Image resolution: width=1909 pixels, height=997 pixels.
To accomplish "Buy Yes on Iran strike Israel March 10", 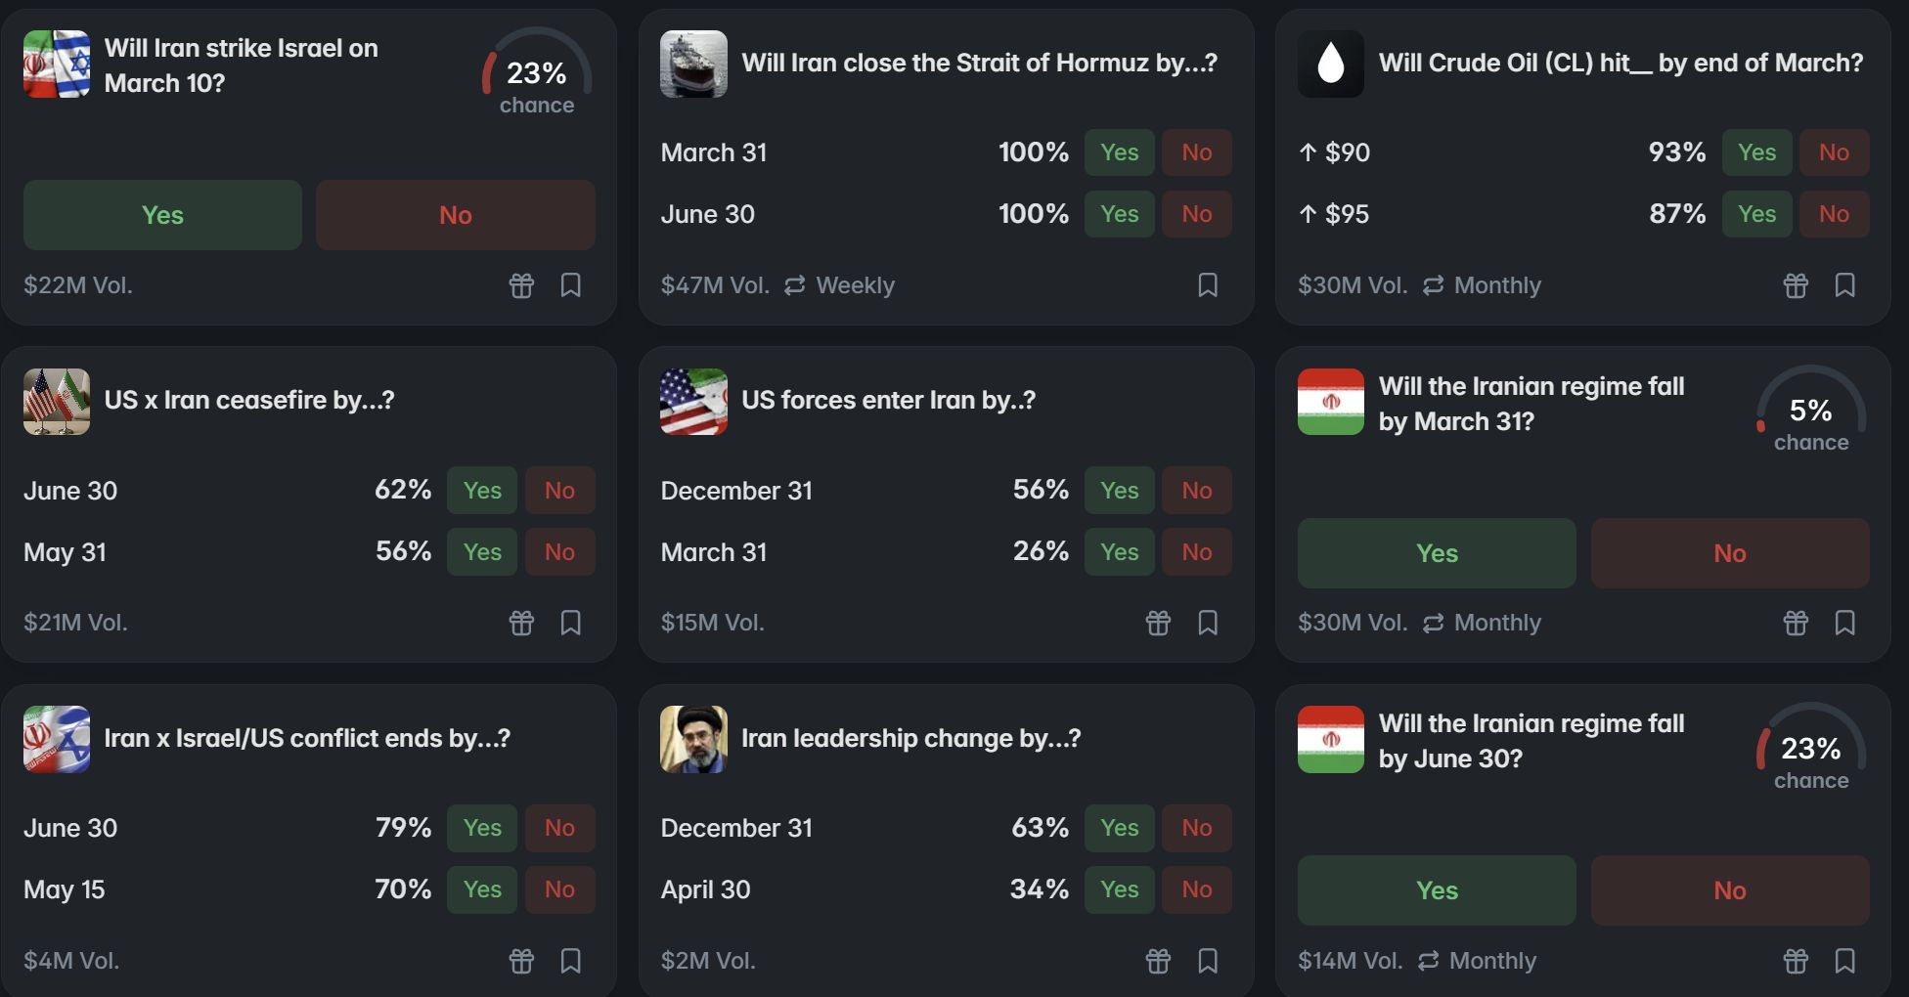I will pyautogui.click(x=162, y=215).
